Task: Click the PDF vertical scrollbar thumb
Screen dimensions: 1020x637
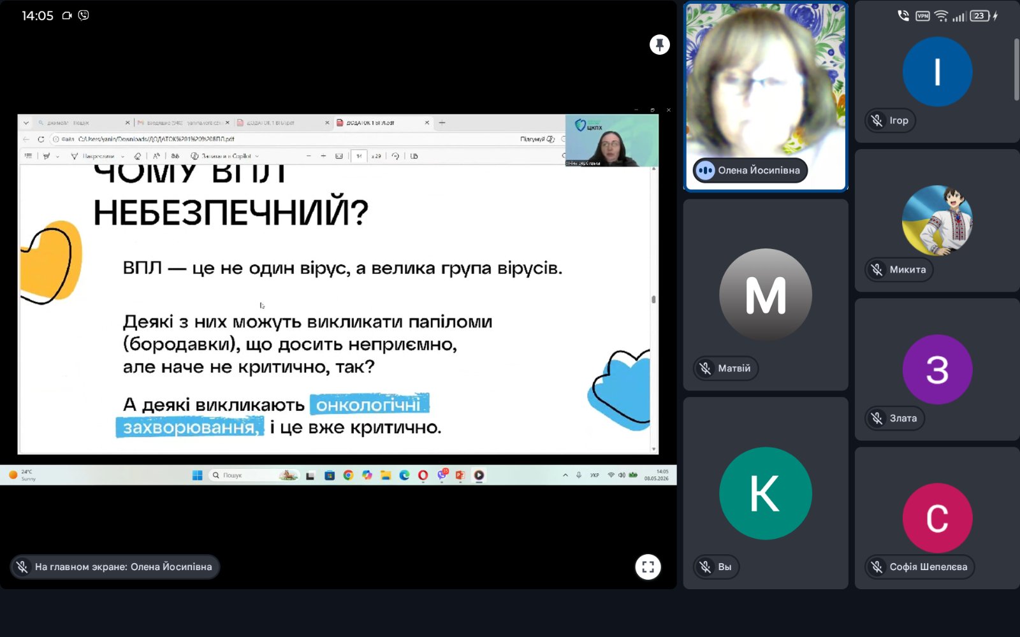Action: (653, 299)
